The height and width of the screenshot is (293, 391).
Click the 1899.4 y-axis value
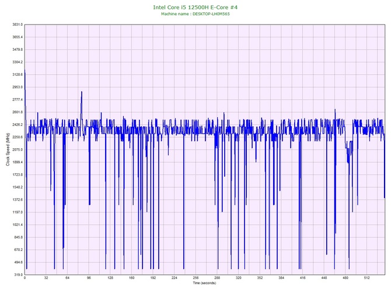18,162
